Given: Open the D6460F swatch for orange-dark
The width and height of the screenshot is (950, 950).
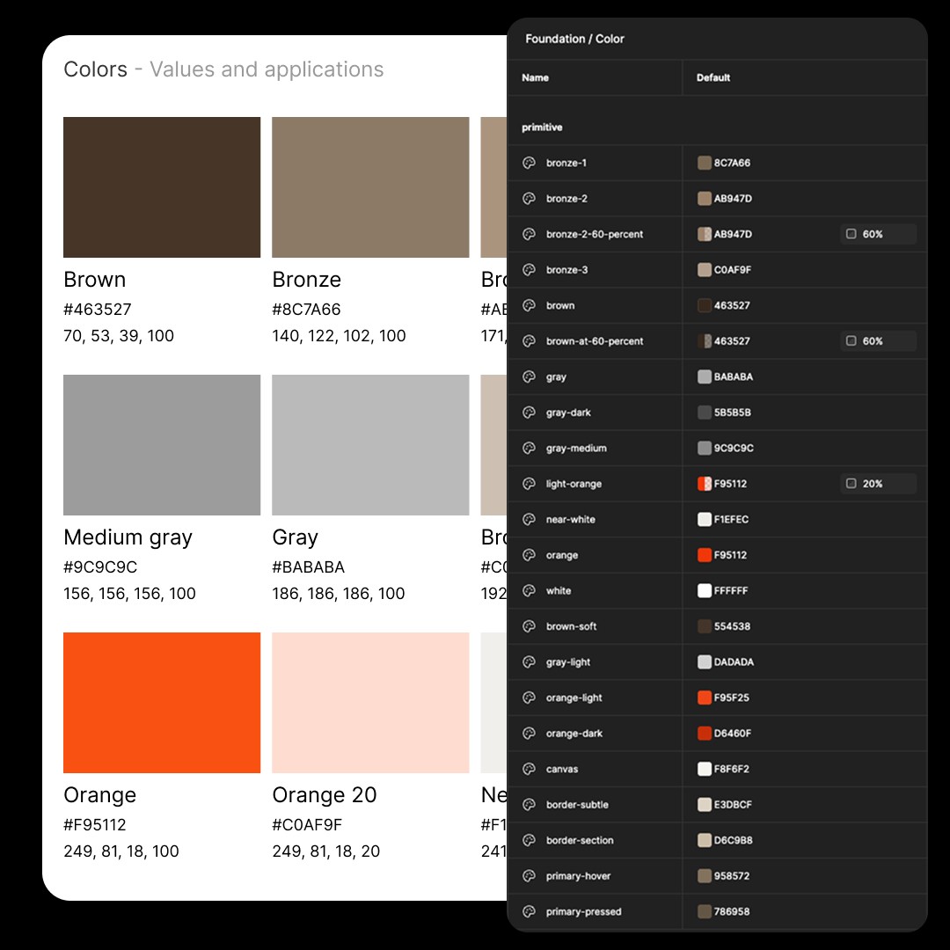Looking at the screenshot, I should (704, 733).
